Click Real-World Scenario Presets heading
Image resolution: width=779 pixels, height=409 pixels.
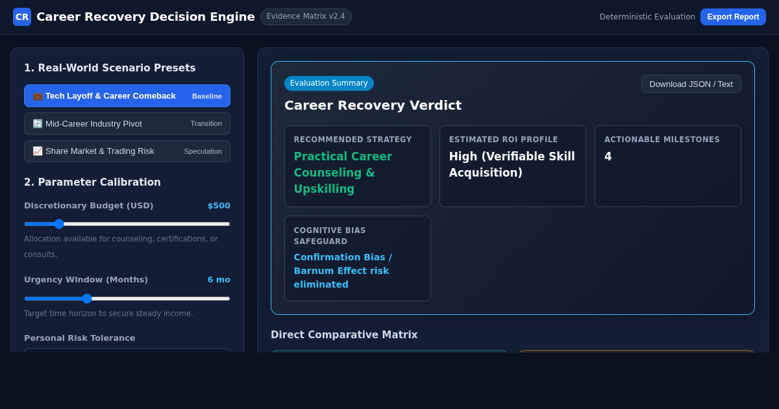coord(110,68)
